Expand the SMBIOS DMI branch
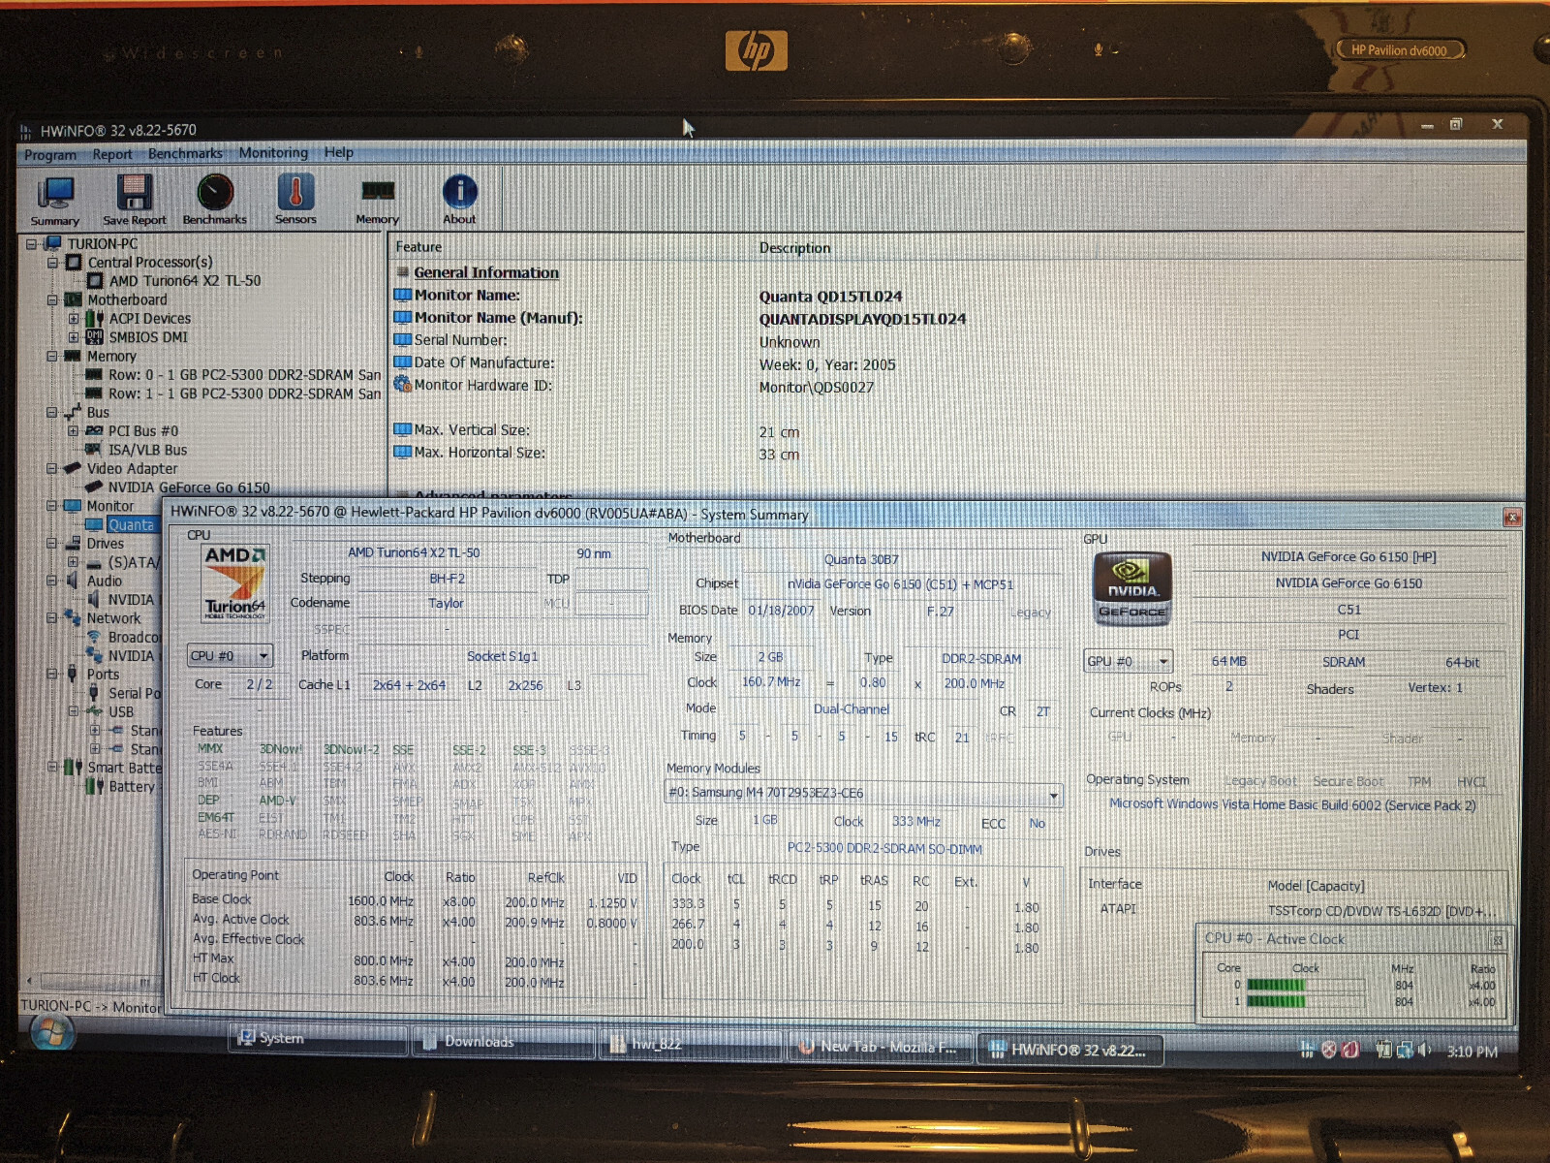Screen dimensions: 1550x1163 [x=74, y=337]
